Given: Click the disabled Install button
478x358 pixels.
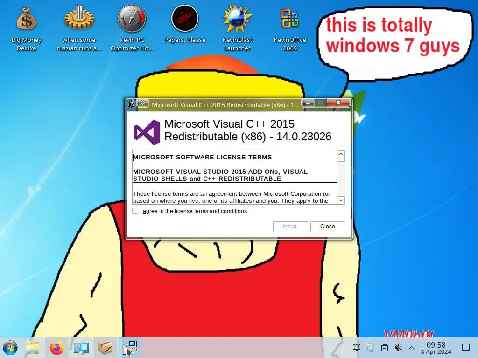Looking at the screenshot, I should [x=290, y=227].
